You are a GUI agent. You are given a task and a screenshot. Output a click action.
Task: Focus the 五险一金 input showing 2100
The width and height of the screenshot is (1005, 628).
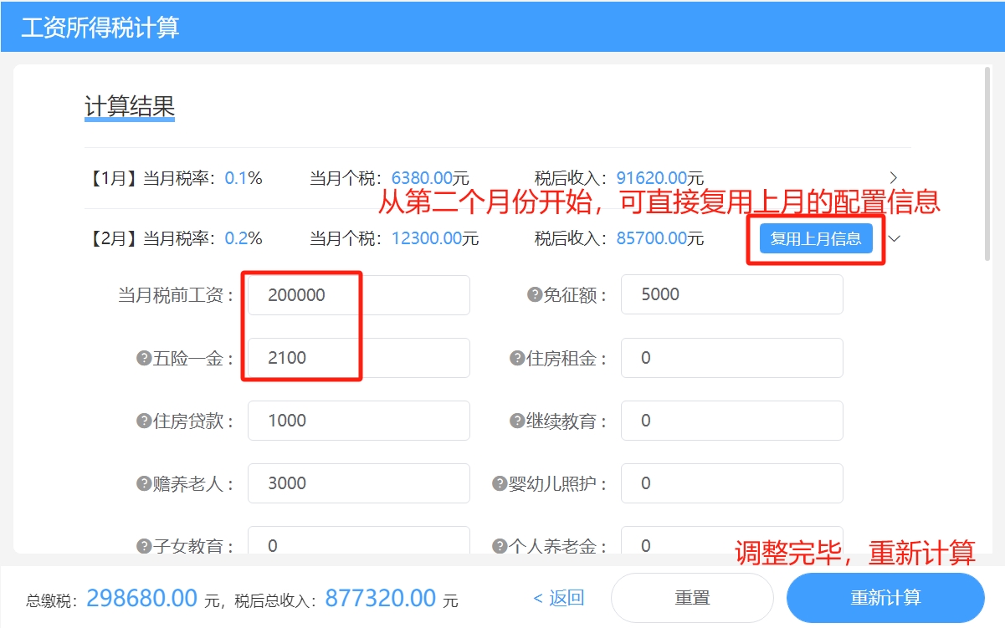click(358, 358)
